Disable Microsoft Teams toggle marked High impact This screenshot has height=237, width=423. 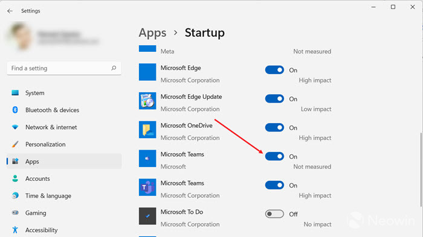click(x=274, y=185)
